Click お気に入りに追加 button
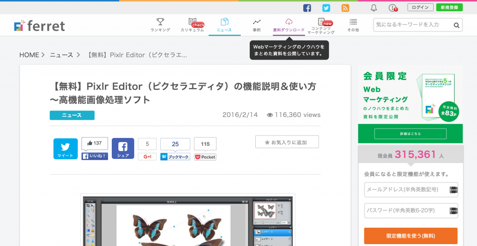 tap(287, 142)
